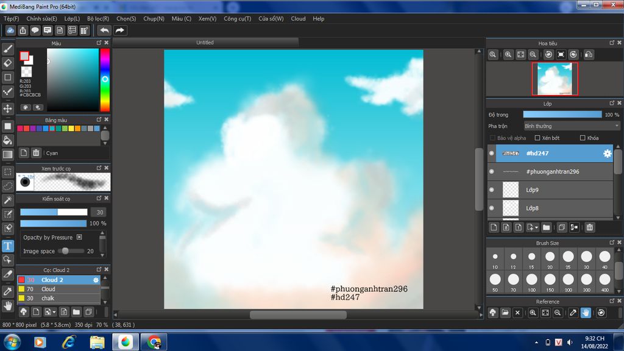Toggle visibility of #phuonganhtran296 layer
The image size is (624, 351).
point(492,171)
